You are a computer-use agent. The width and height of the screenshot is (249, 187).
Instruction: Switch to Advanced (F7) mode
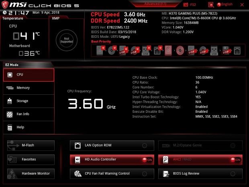(155, 4)
